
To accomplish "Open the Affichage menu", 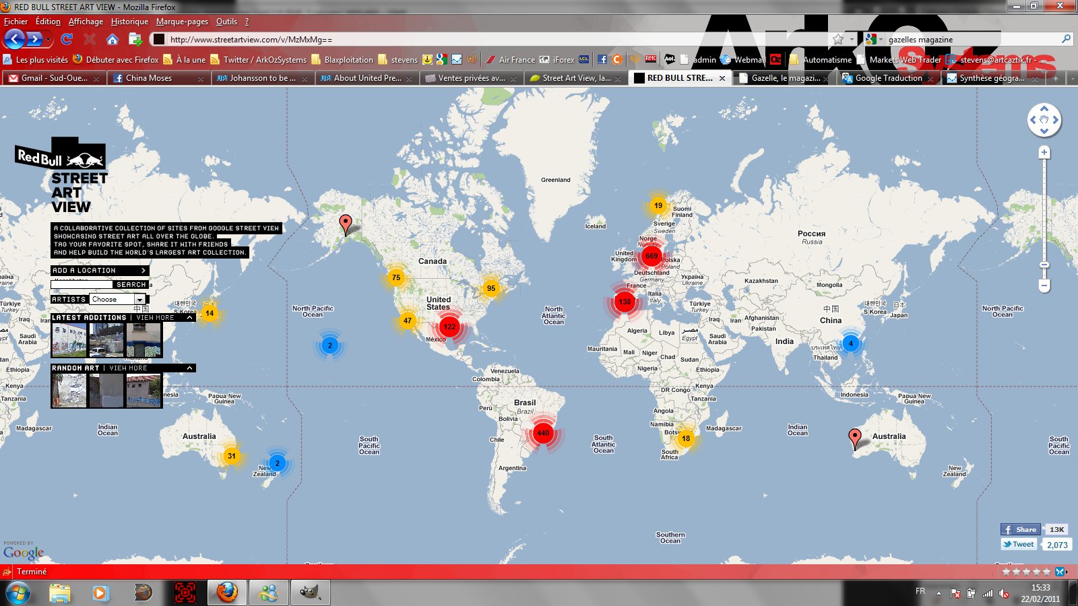I will [86, 22].
